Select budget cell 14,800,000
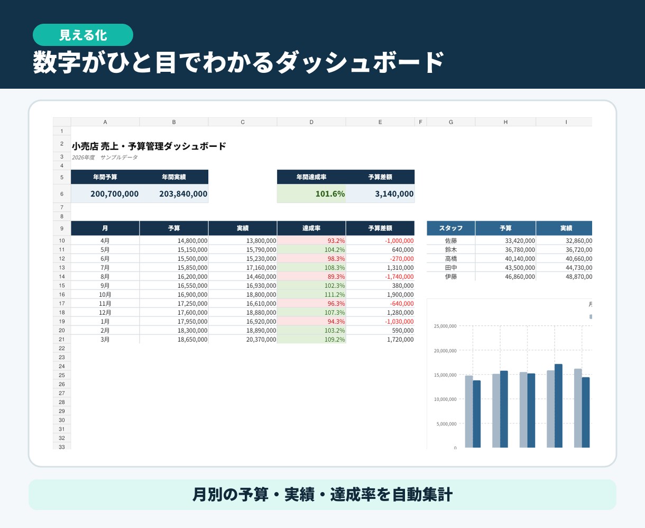The height and width of the screenshot is (528, 645). 174,241
